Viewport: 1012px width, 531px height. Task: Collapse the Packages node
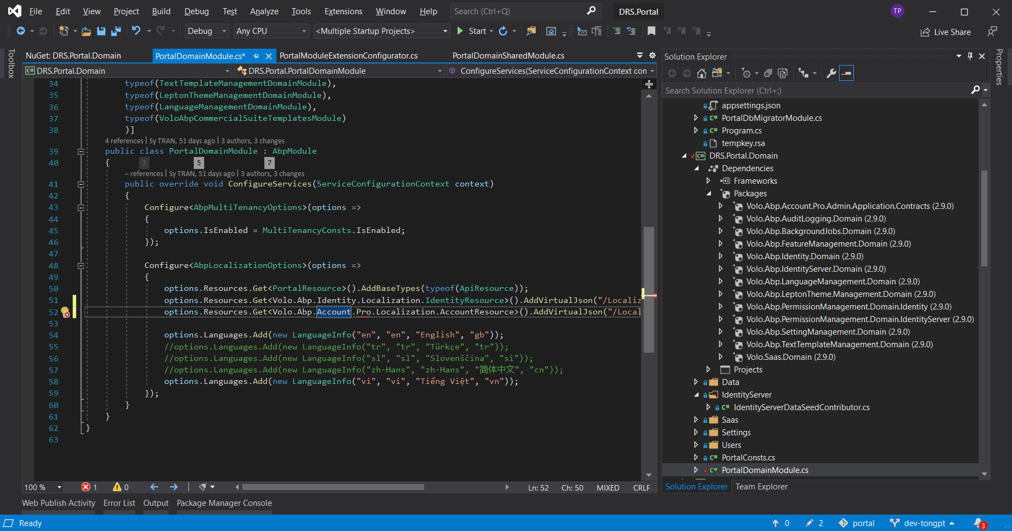click(x=709, y=194)
